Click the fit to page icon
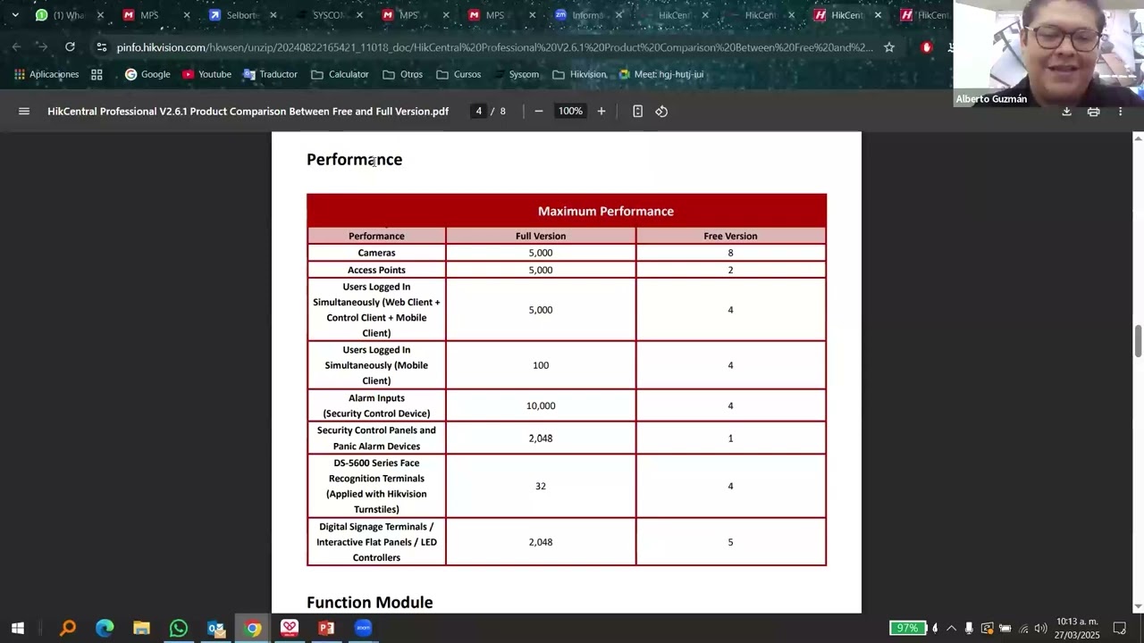This screenshot has height=643, width=1144. [x=637, y=112]
